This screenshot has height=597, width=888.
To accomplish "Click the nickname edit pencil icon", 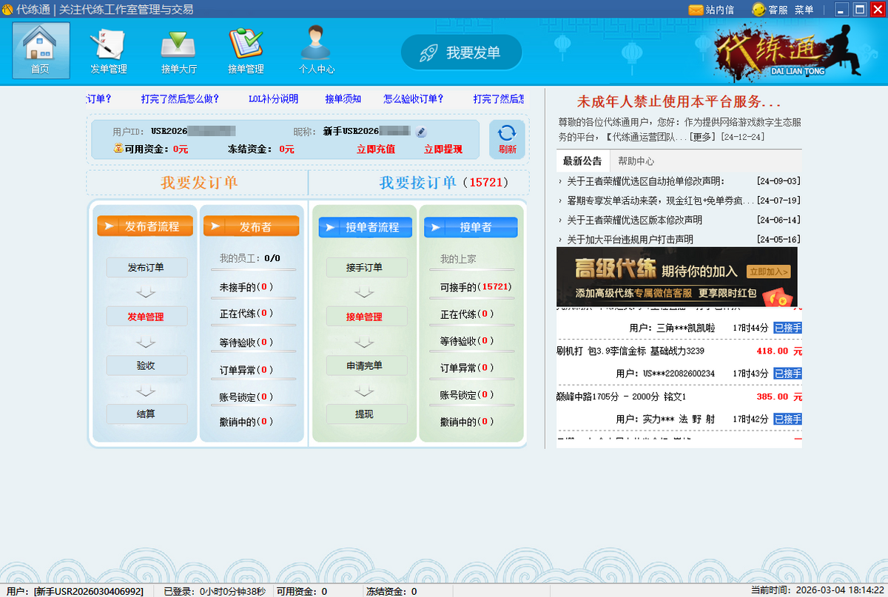I will (x=421, y=132).
